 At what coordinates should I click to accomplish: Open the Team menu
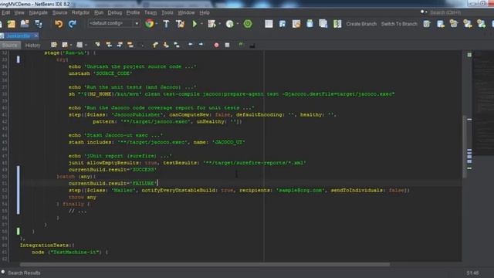tap(151, 12)
